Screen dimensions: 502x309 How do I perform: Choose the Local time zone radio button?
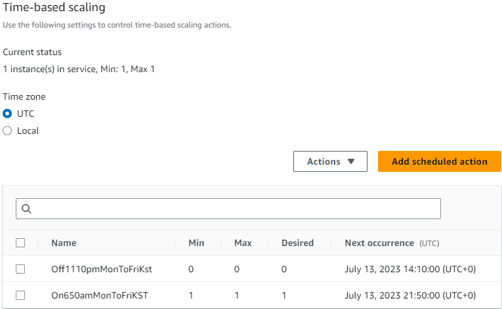click(8, 131)
